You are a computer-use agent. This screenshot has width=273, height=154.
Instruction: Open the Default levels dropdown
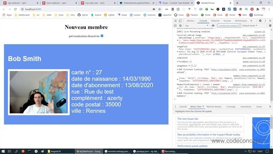coord(250,26)
